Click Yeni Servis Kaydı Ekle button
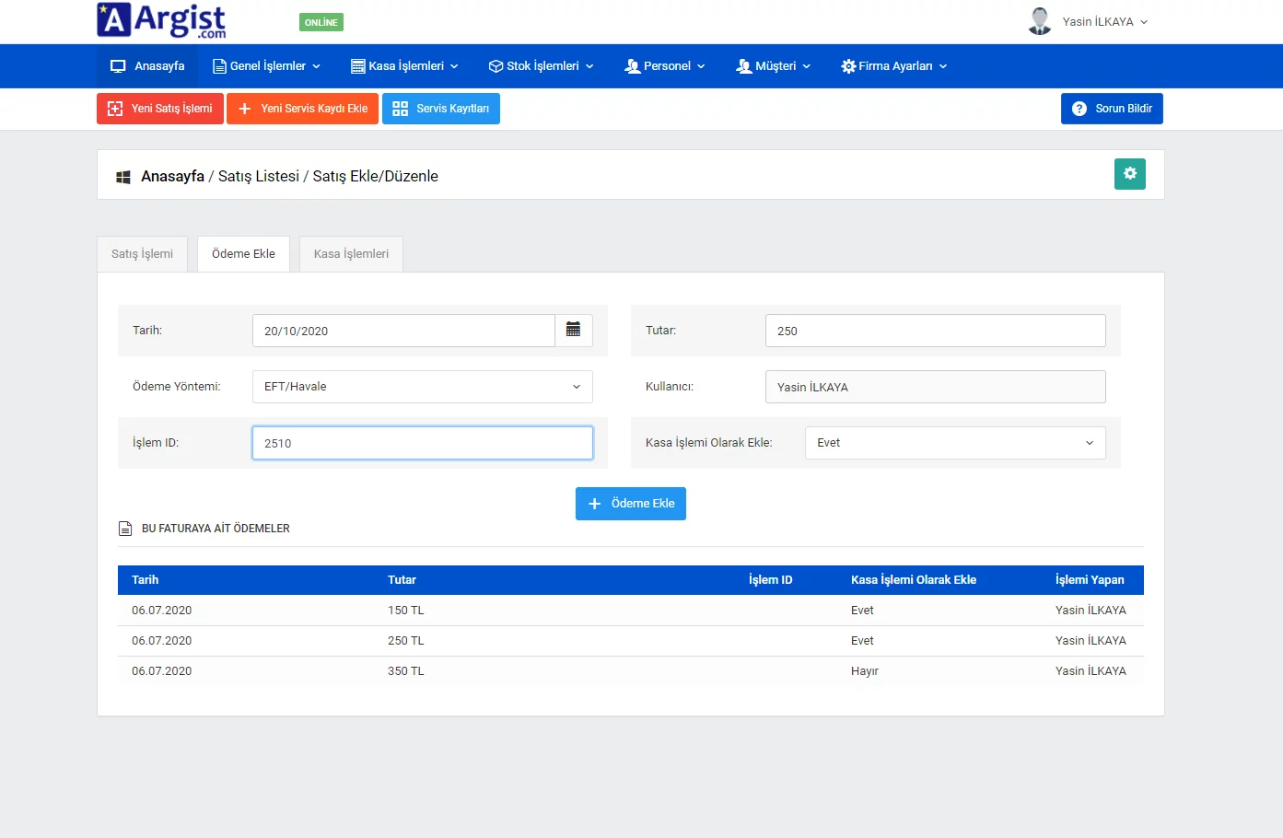 (302, 109)
